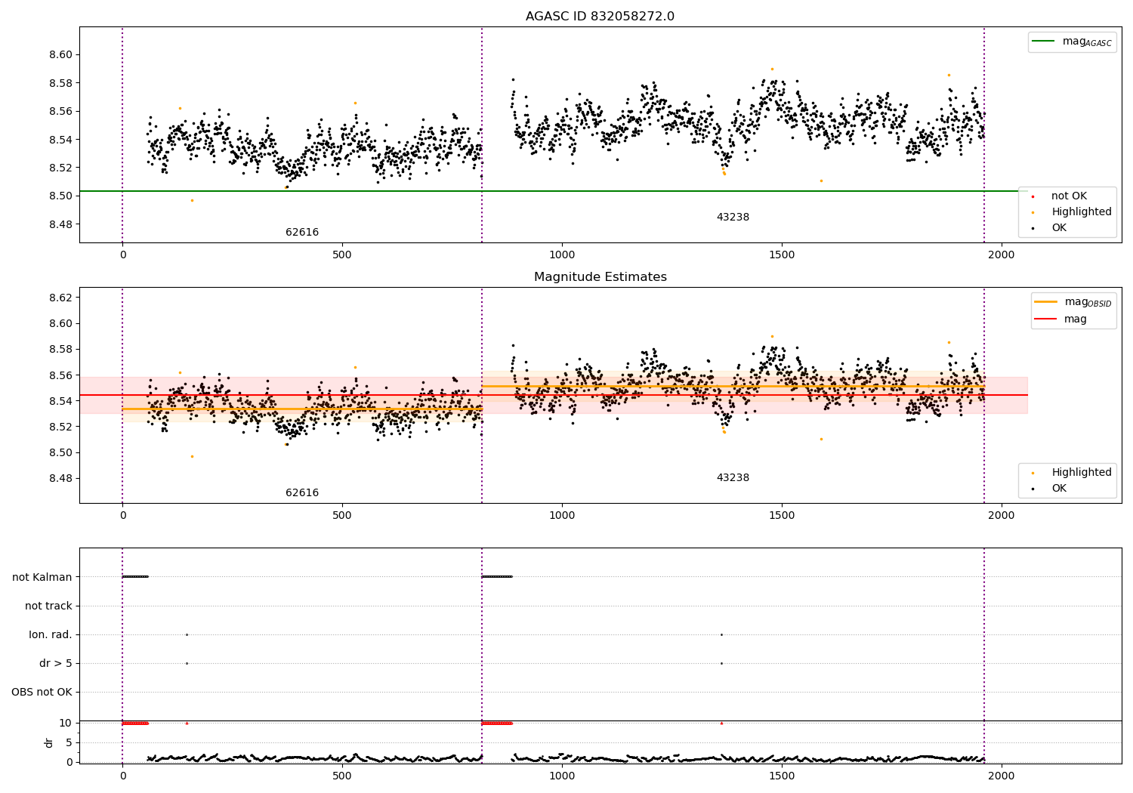Click the rotated 'dr' y-axis label

[49, 742]
